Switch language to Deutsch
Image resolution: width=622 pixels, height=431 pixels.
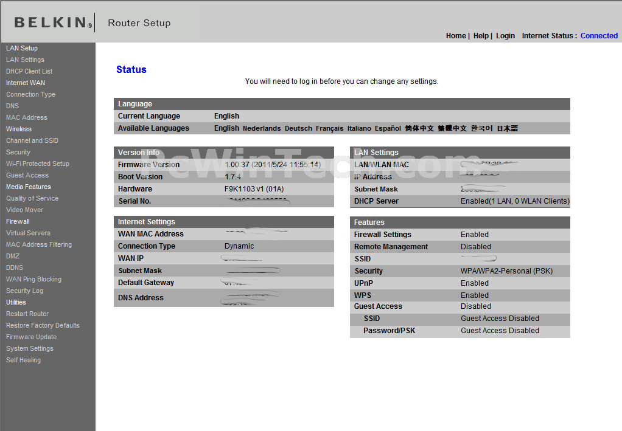click(298, 128)
